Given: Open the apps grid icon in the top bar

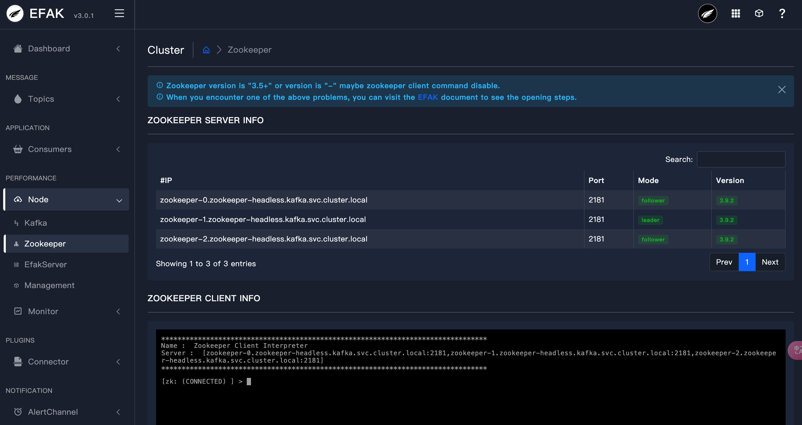Looking at the screenshot, I should click(736, 14).
